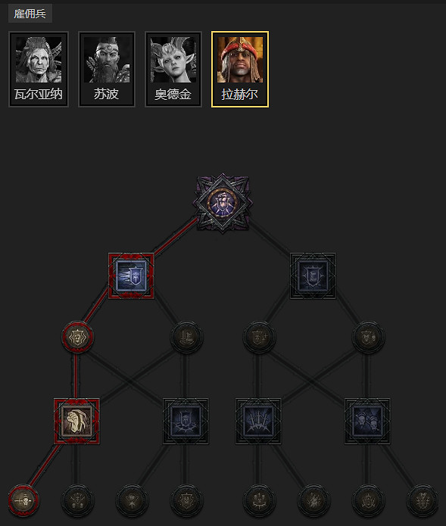Switch to the 奥德金 mercenary
Viewport: 446px width, 526px height.
tap(173, 70)
